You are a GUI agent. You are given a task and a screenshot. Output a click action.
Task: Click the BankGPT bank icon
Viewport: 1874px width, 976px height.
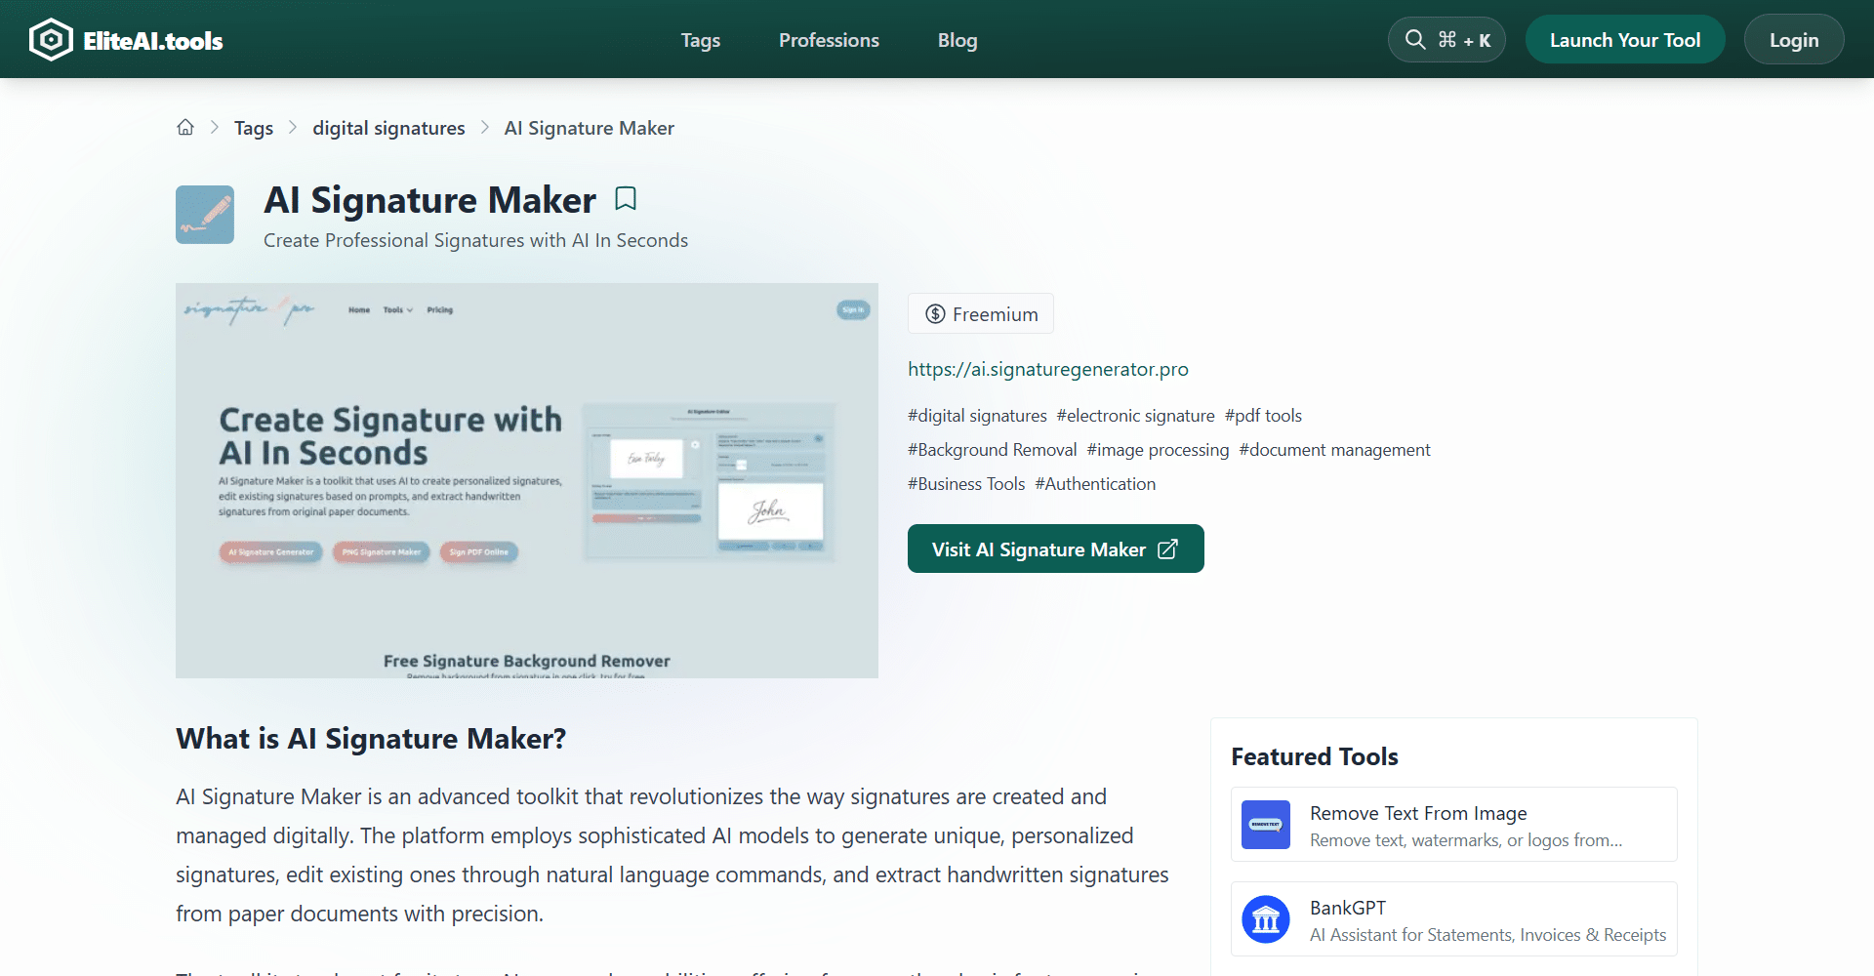point(1266,919)
